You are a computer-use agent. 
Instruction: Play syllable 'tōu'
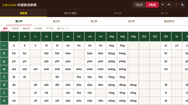(x=79, y=93)
